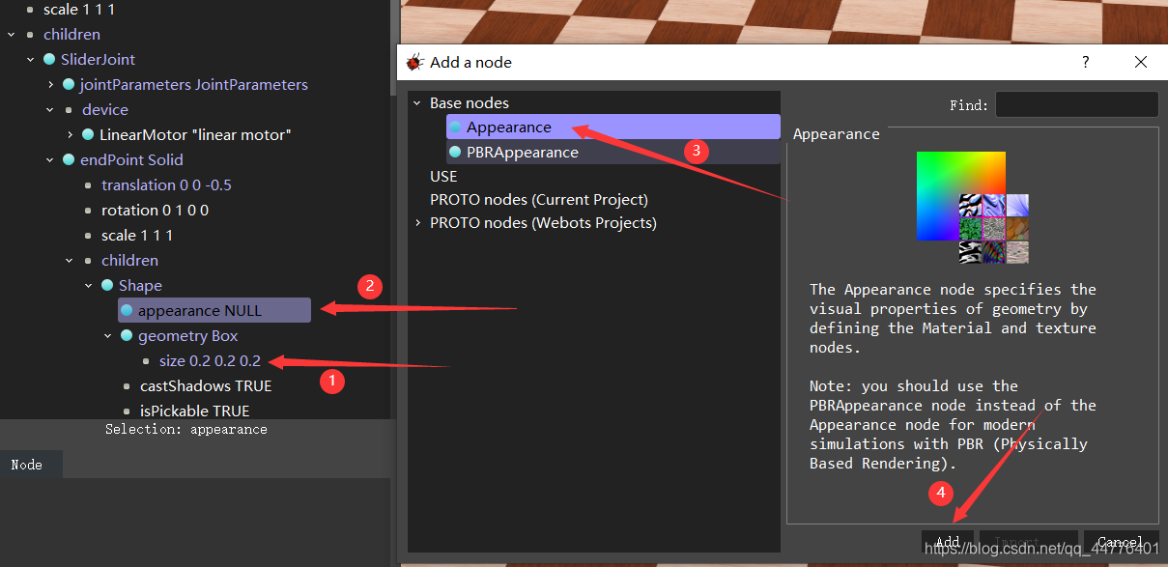
Task: Select the translation 0 0 -0.5 field
Action: click(166, 185)
